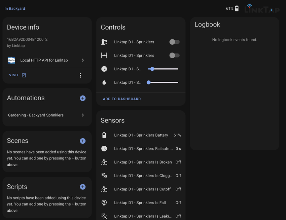Viewport: 286px width, 220px height.
Task: Click the Linktap D1 volume control label
Action: coord(128,82)
